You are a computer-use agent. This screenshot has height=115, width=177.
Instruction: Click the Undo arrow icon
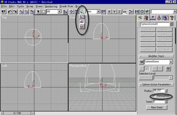(x=10, y=11)
